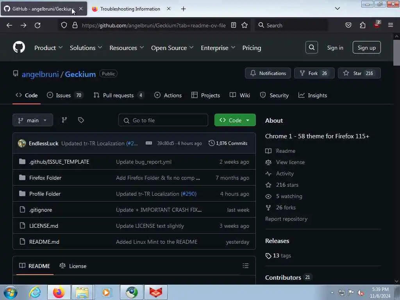Open the green Code clone dropdown

[x=235, y=120]
